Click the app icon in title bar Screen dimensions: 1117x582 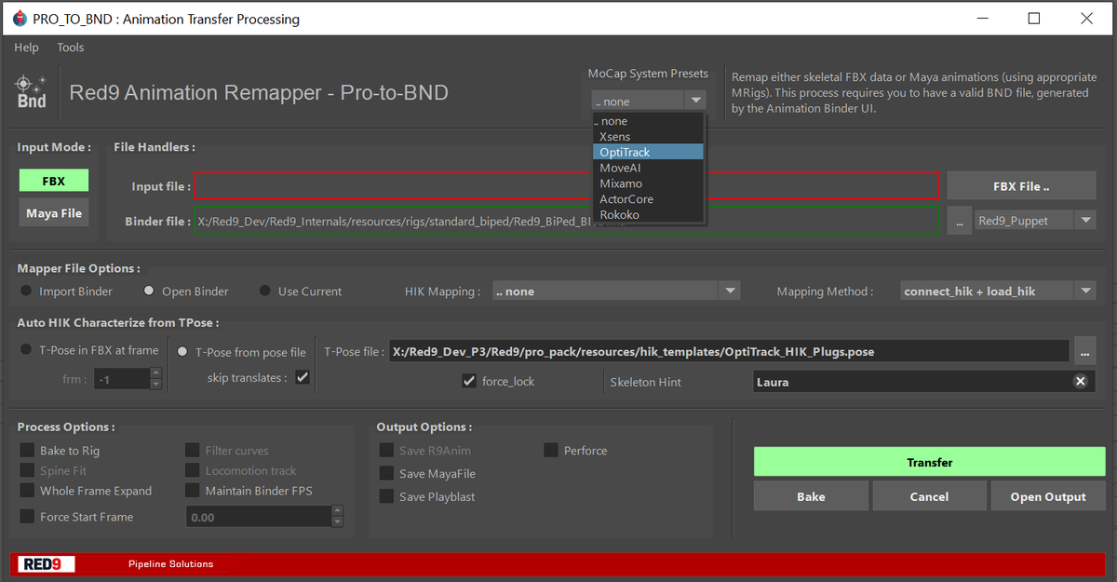tap(19, 19)
